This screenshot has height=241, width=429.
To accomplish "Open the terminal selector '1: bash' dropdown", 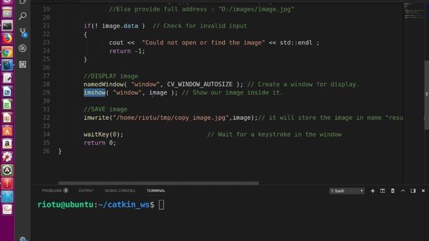I will click(x=347, y=191).
